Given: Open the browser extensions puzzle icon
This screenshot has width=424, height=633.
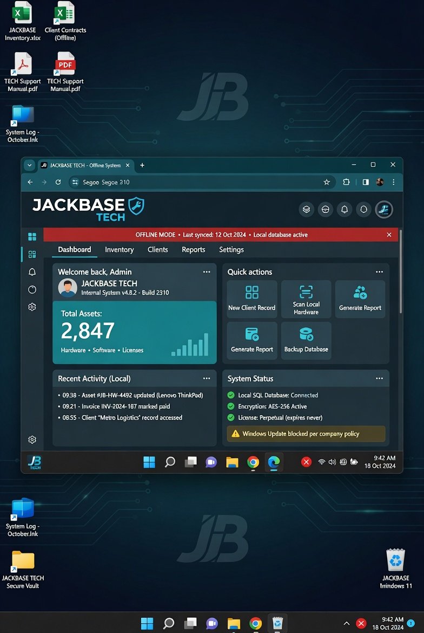Looking at the screenshot, I should point(346,182).
